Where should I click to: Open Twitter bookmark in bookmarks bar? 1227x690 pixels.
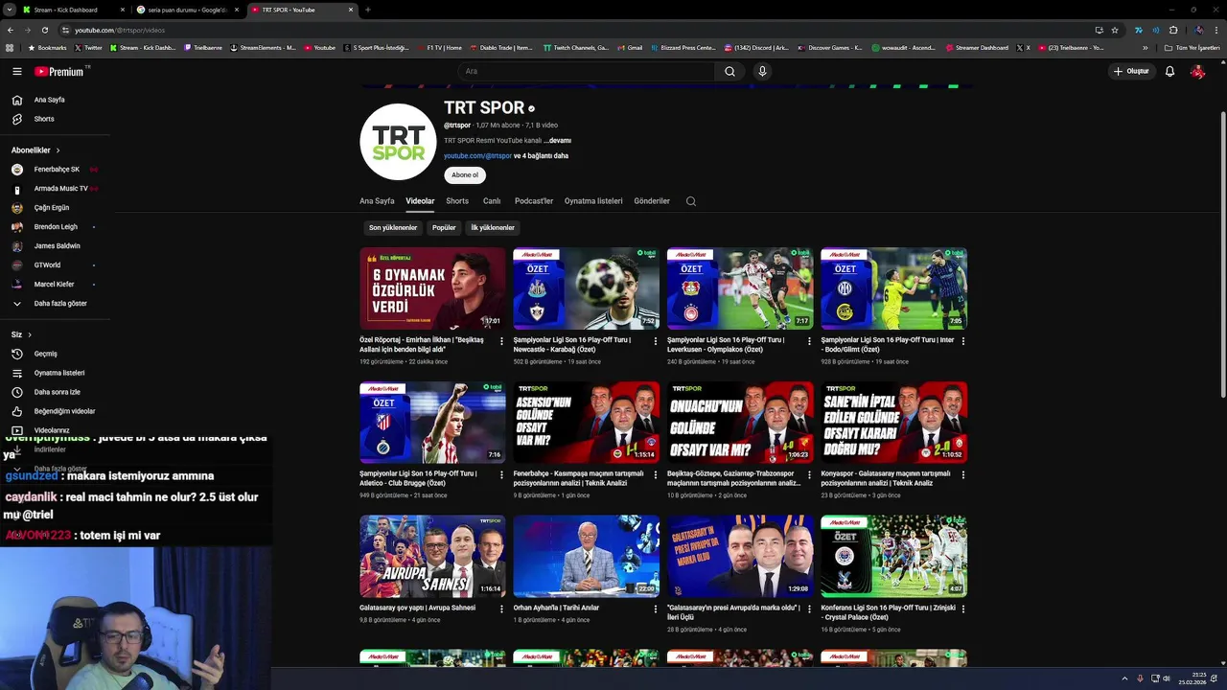(x=87, y=48)
